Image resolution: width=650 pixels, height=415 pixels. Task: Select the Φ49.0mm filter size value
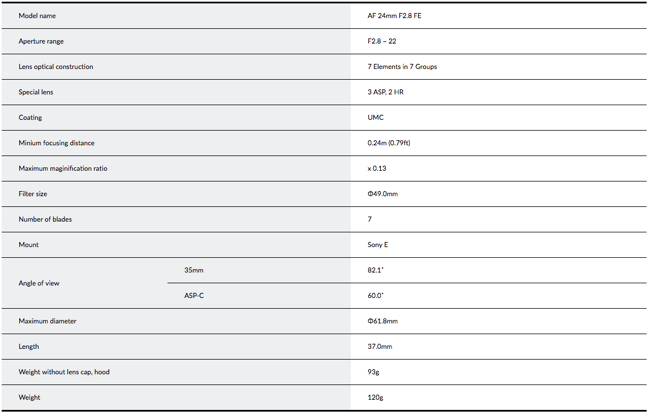[382, 194]
